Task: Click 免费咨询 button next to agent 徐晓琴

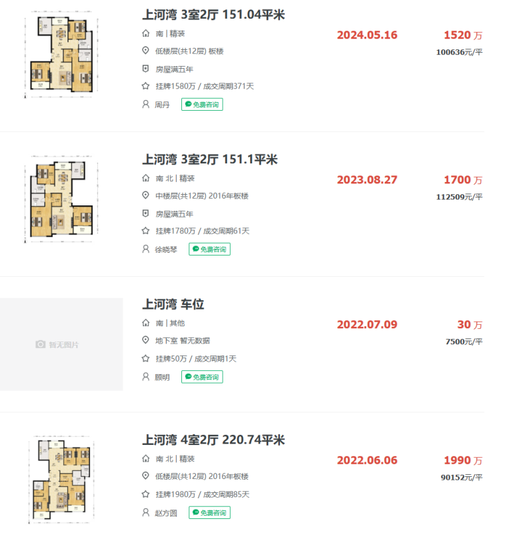Action: point(209,249)
